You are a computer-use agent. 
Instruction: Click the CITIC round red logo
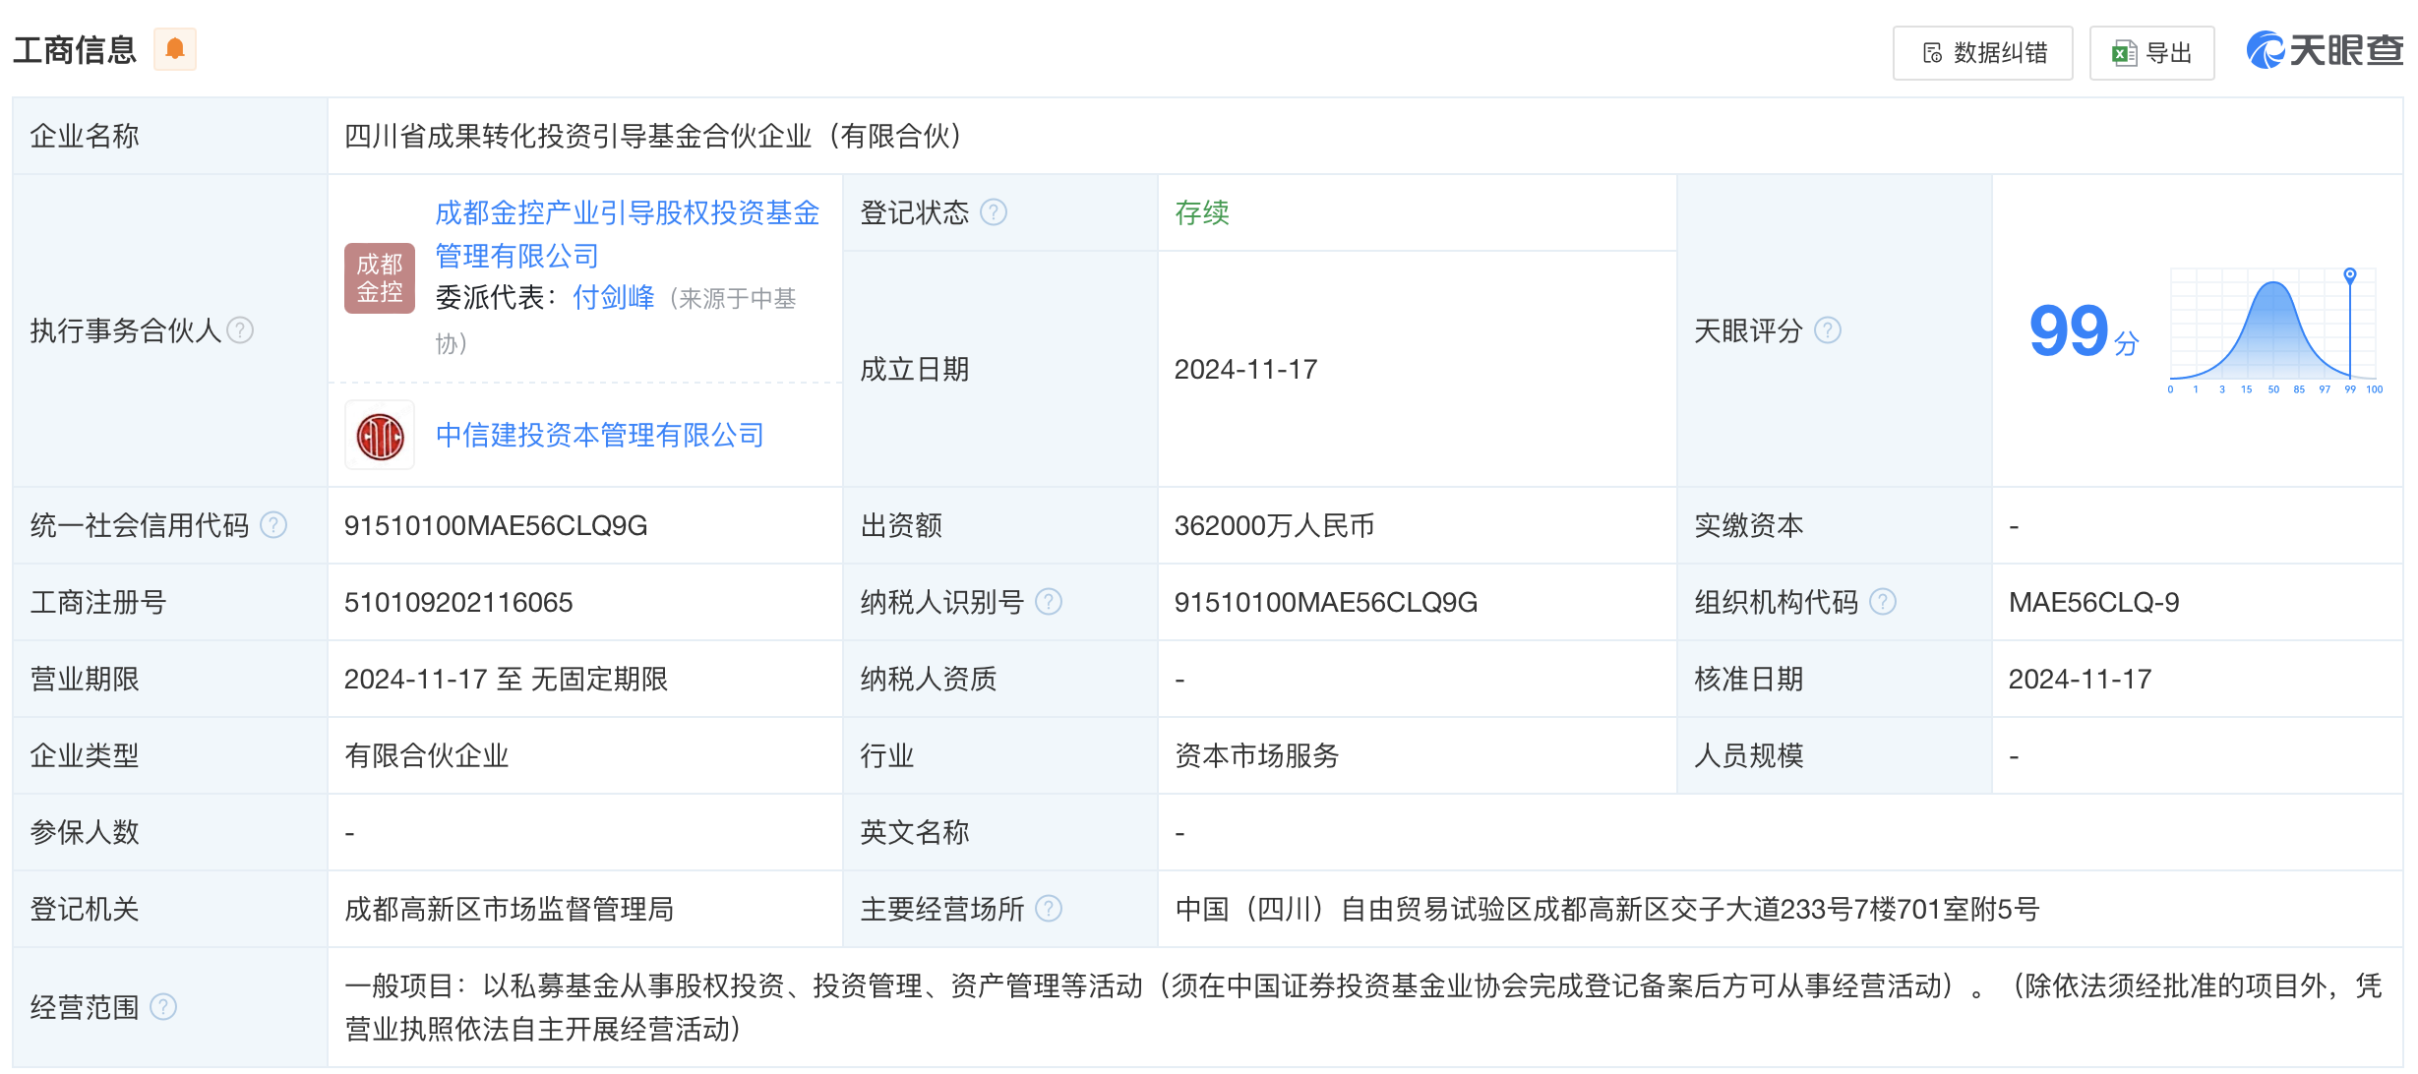[380, 436]
